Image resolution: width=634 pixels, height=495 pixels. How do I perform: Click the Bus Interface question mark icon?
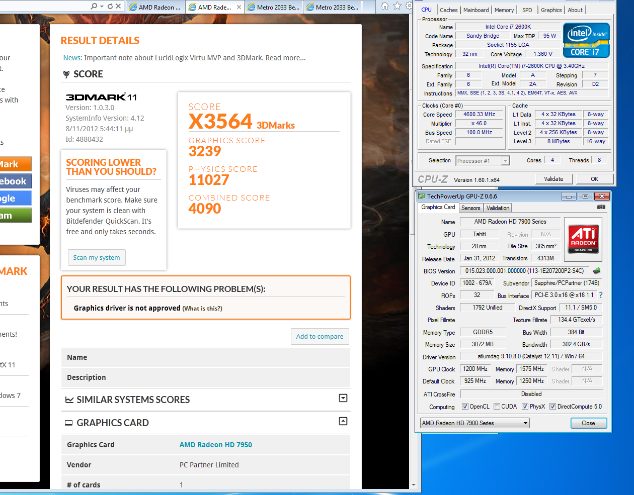click(x=601, y=295)
